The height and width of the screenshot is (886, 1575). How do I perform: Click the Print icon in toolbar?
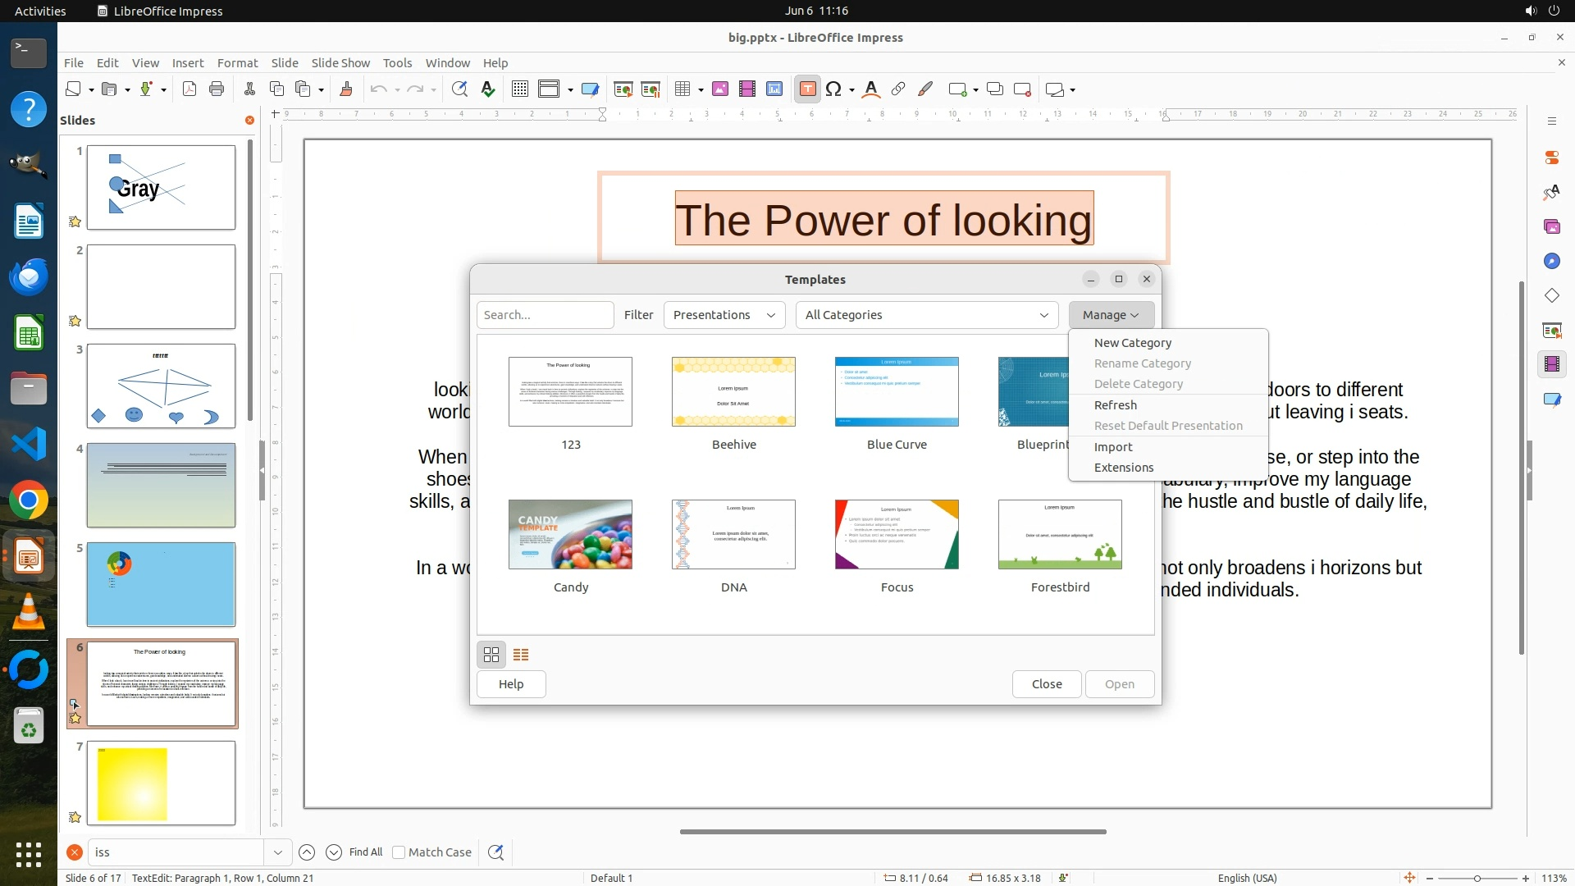pyautogui.click(x=217, y=89)
